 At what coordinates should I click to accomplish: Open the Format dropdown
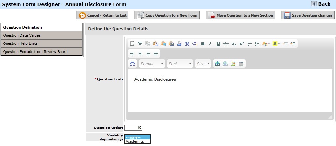152,64
